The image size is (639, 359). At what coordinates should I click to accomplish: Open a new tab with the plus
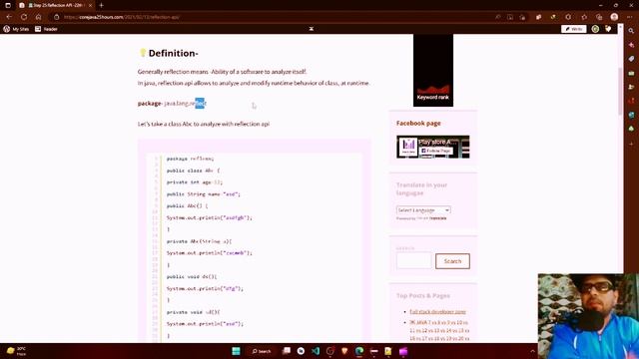click(x=102, y=5)
